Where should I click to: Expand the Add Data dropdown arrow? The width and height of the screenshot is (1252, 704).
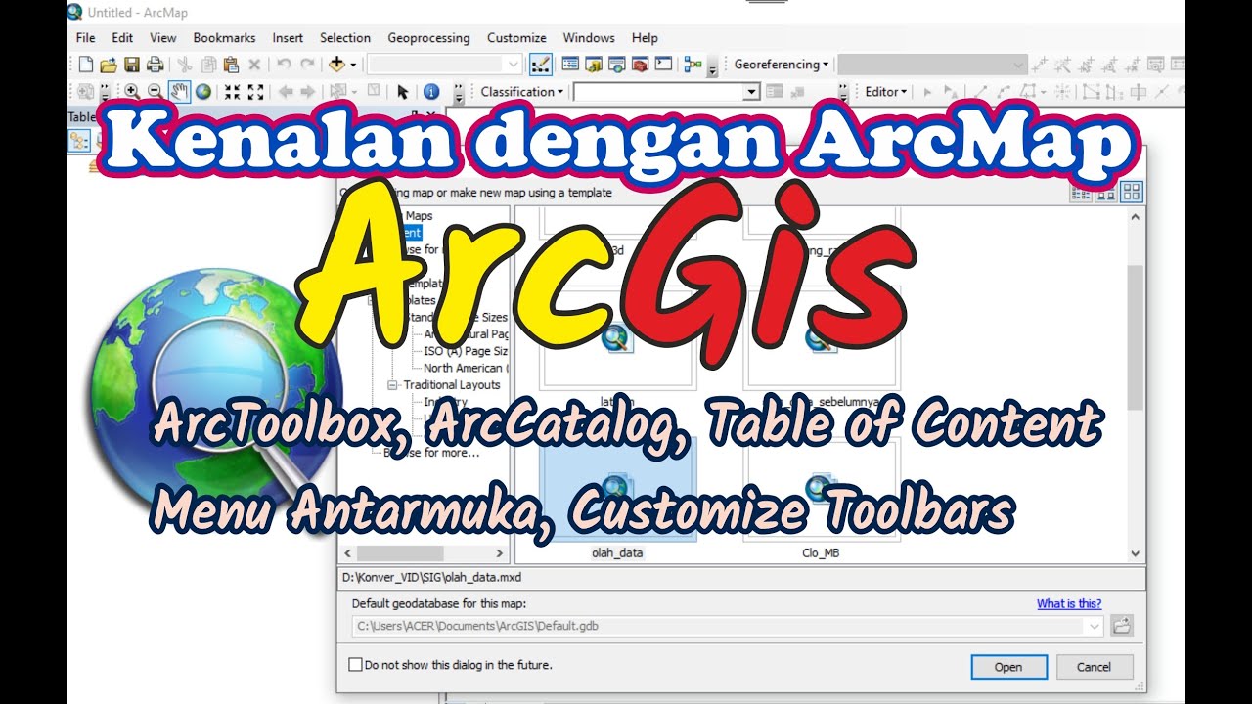(353, 65)
